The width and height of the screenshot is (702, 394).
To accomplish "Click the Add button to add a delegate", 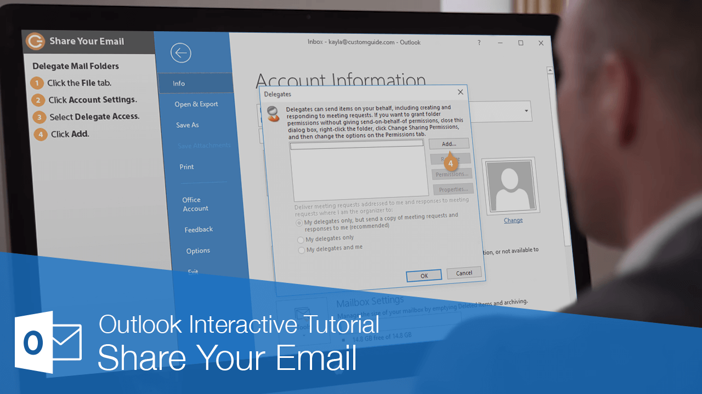I will [x=450, y=143].
